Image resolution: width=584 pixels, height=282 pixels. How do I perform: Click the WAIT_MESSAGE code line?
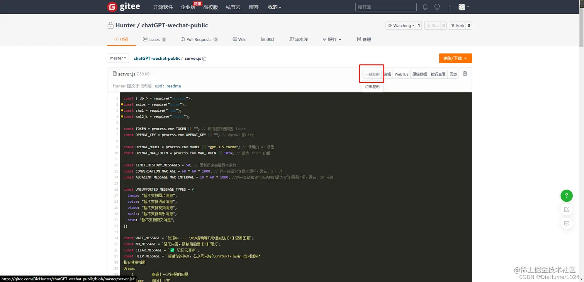[x=189, y=238]
